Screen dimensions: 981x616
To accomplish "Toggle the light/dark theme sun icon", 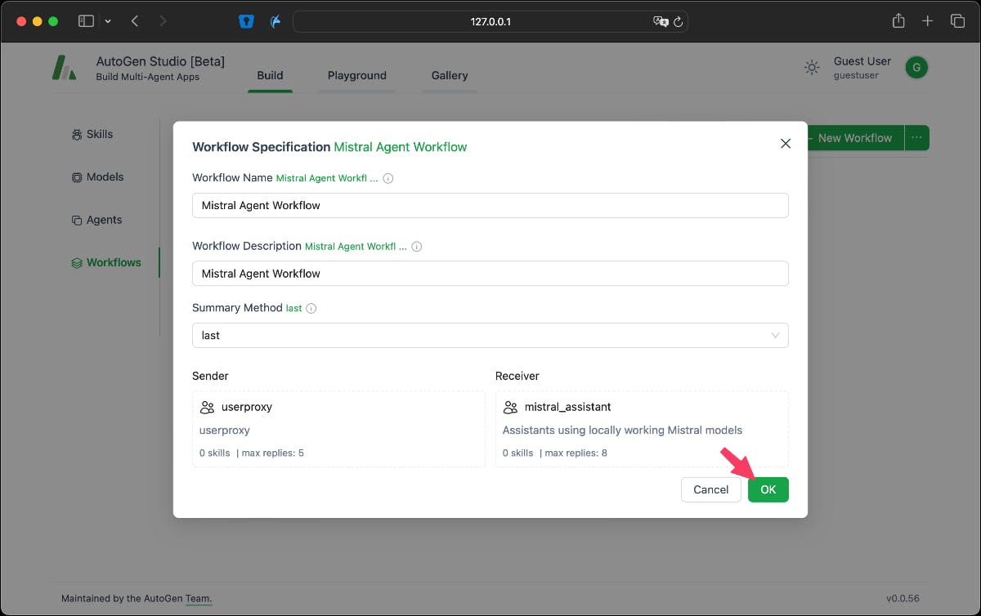I will tap(812, 68).
